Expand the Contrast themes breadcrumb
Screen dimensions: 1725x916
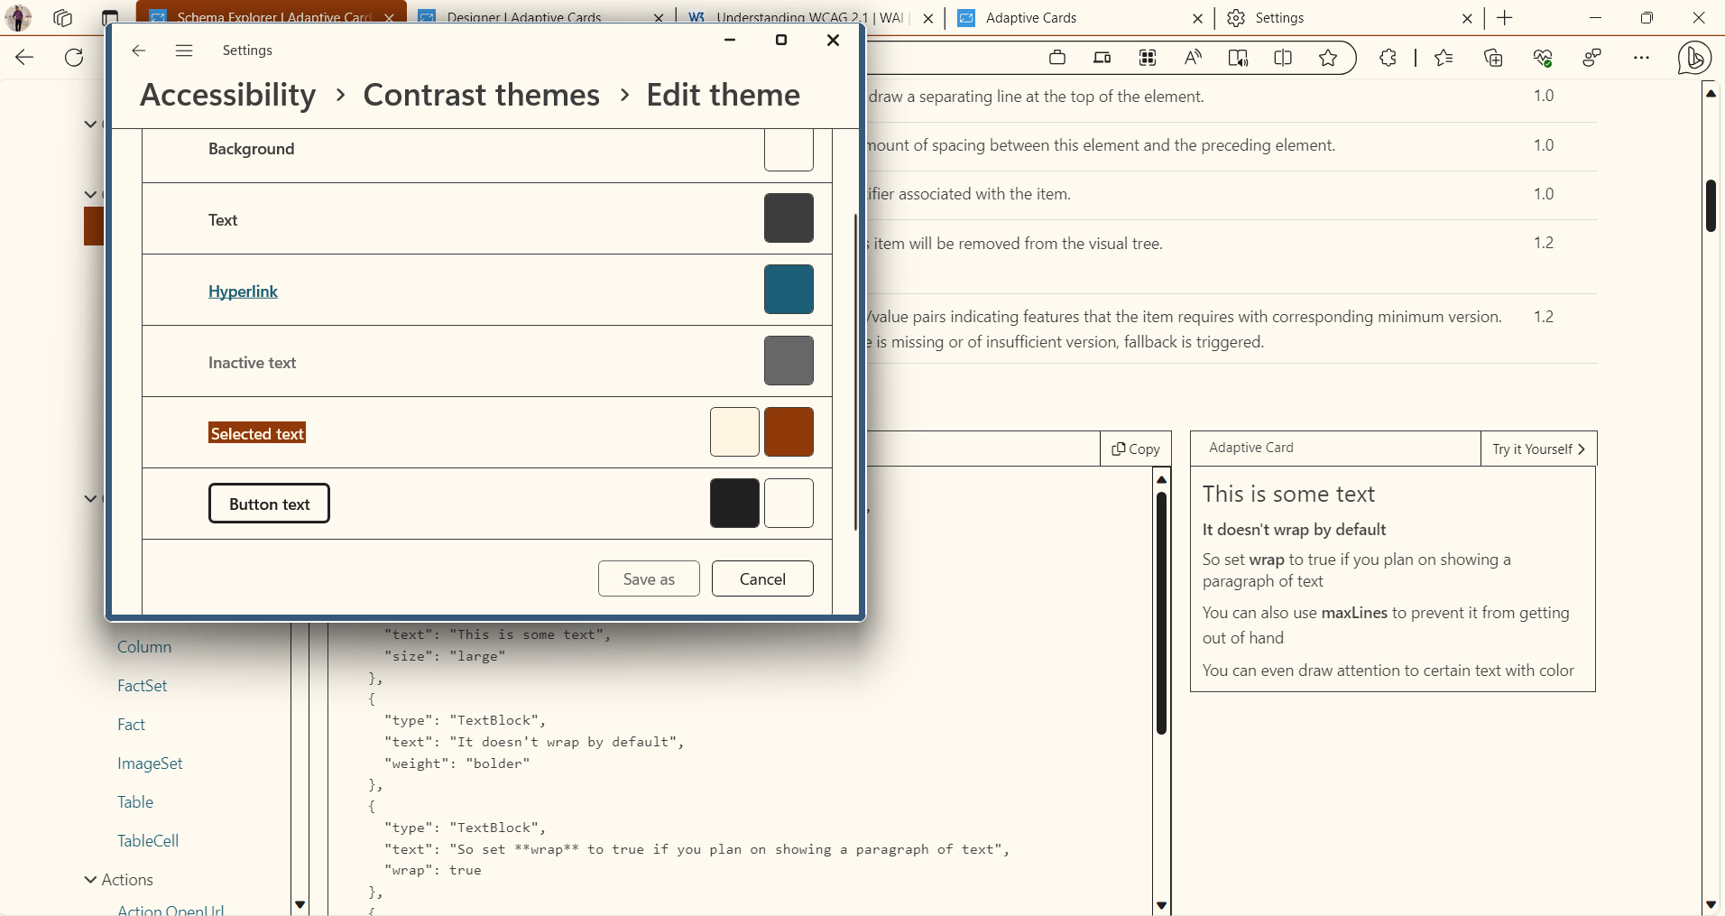pos(481,94)
